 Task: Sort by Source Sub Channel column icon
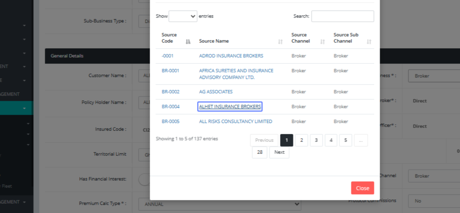pyautogui.click(x=369, y=41)
